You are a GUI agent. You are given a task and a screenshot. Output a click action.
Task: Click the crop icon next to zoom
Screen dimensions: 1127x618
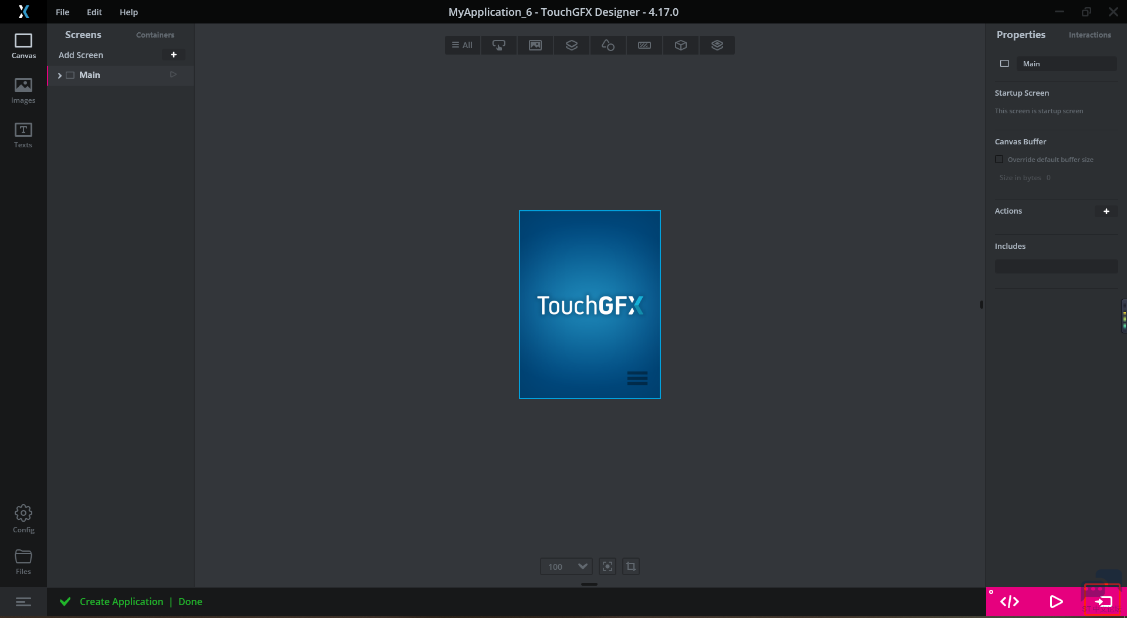coord(631,566)
